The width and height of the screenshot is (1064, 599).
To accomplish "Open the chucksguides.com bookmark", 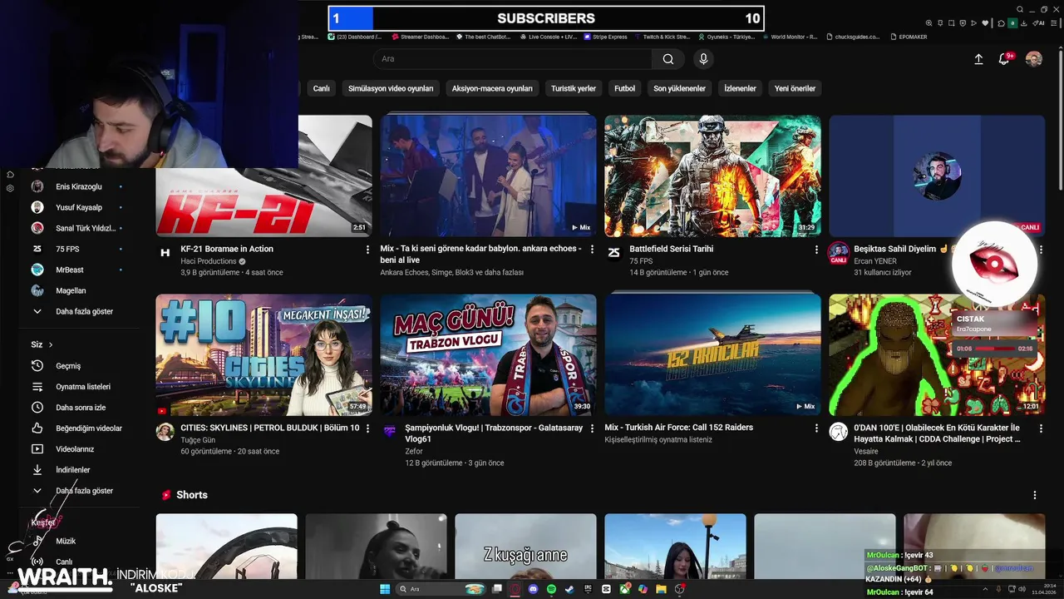I will click(x=852, y=37).
